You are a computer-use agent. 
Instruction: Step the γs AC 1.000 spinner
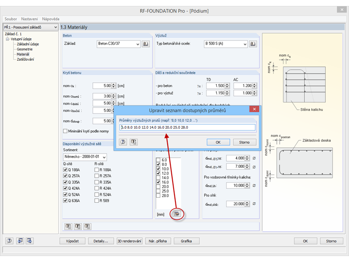[254, 93]
